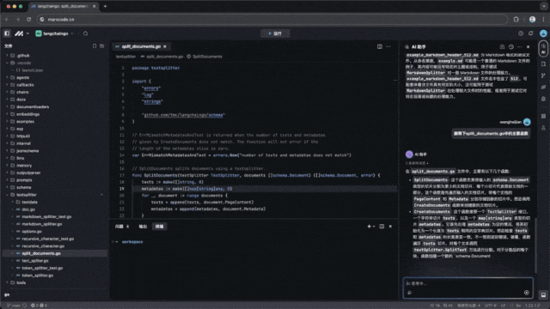
Task: Select the terminal tab in bottom panel
Action: (159, 227)
